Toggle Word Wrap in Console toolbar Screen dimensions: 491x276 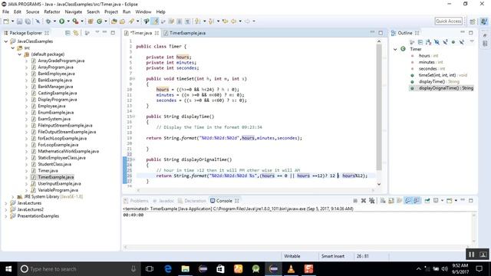click(399, 201)
